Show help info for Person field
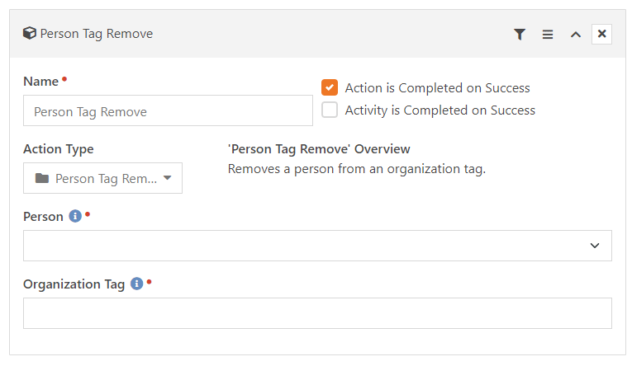 click(x=75, y=217)
